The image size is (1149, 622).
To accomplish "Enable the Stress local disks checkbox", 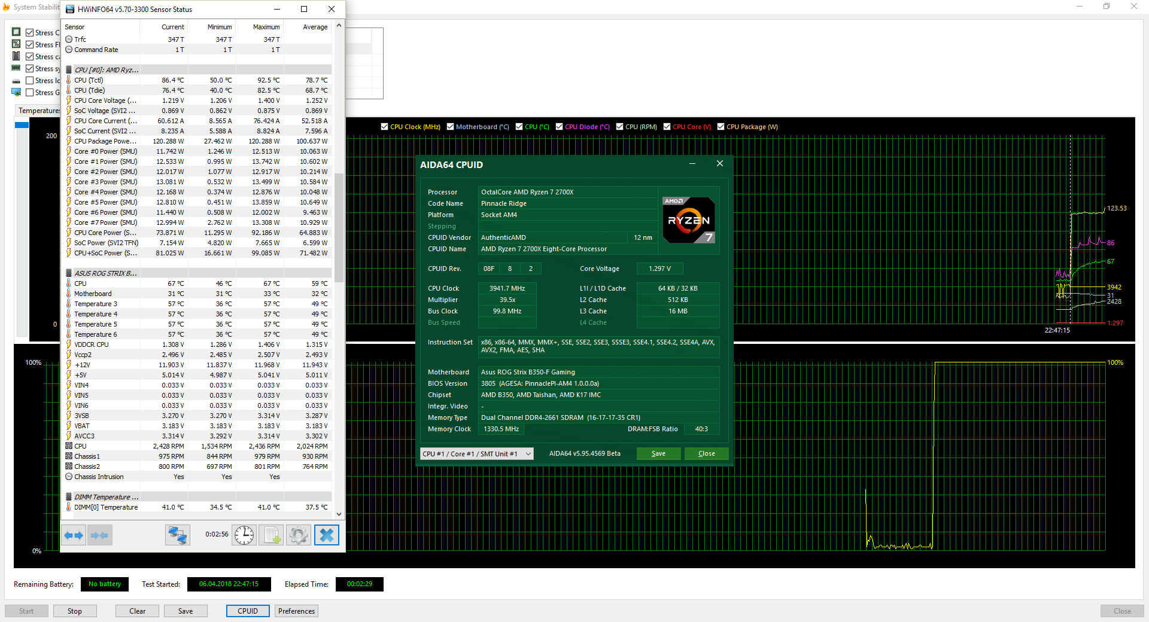I will point(29,81).
